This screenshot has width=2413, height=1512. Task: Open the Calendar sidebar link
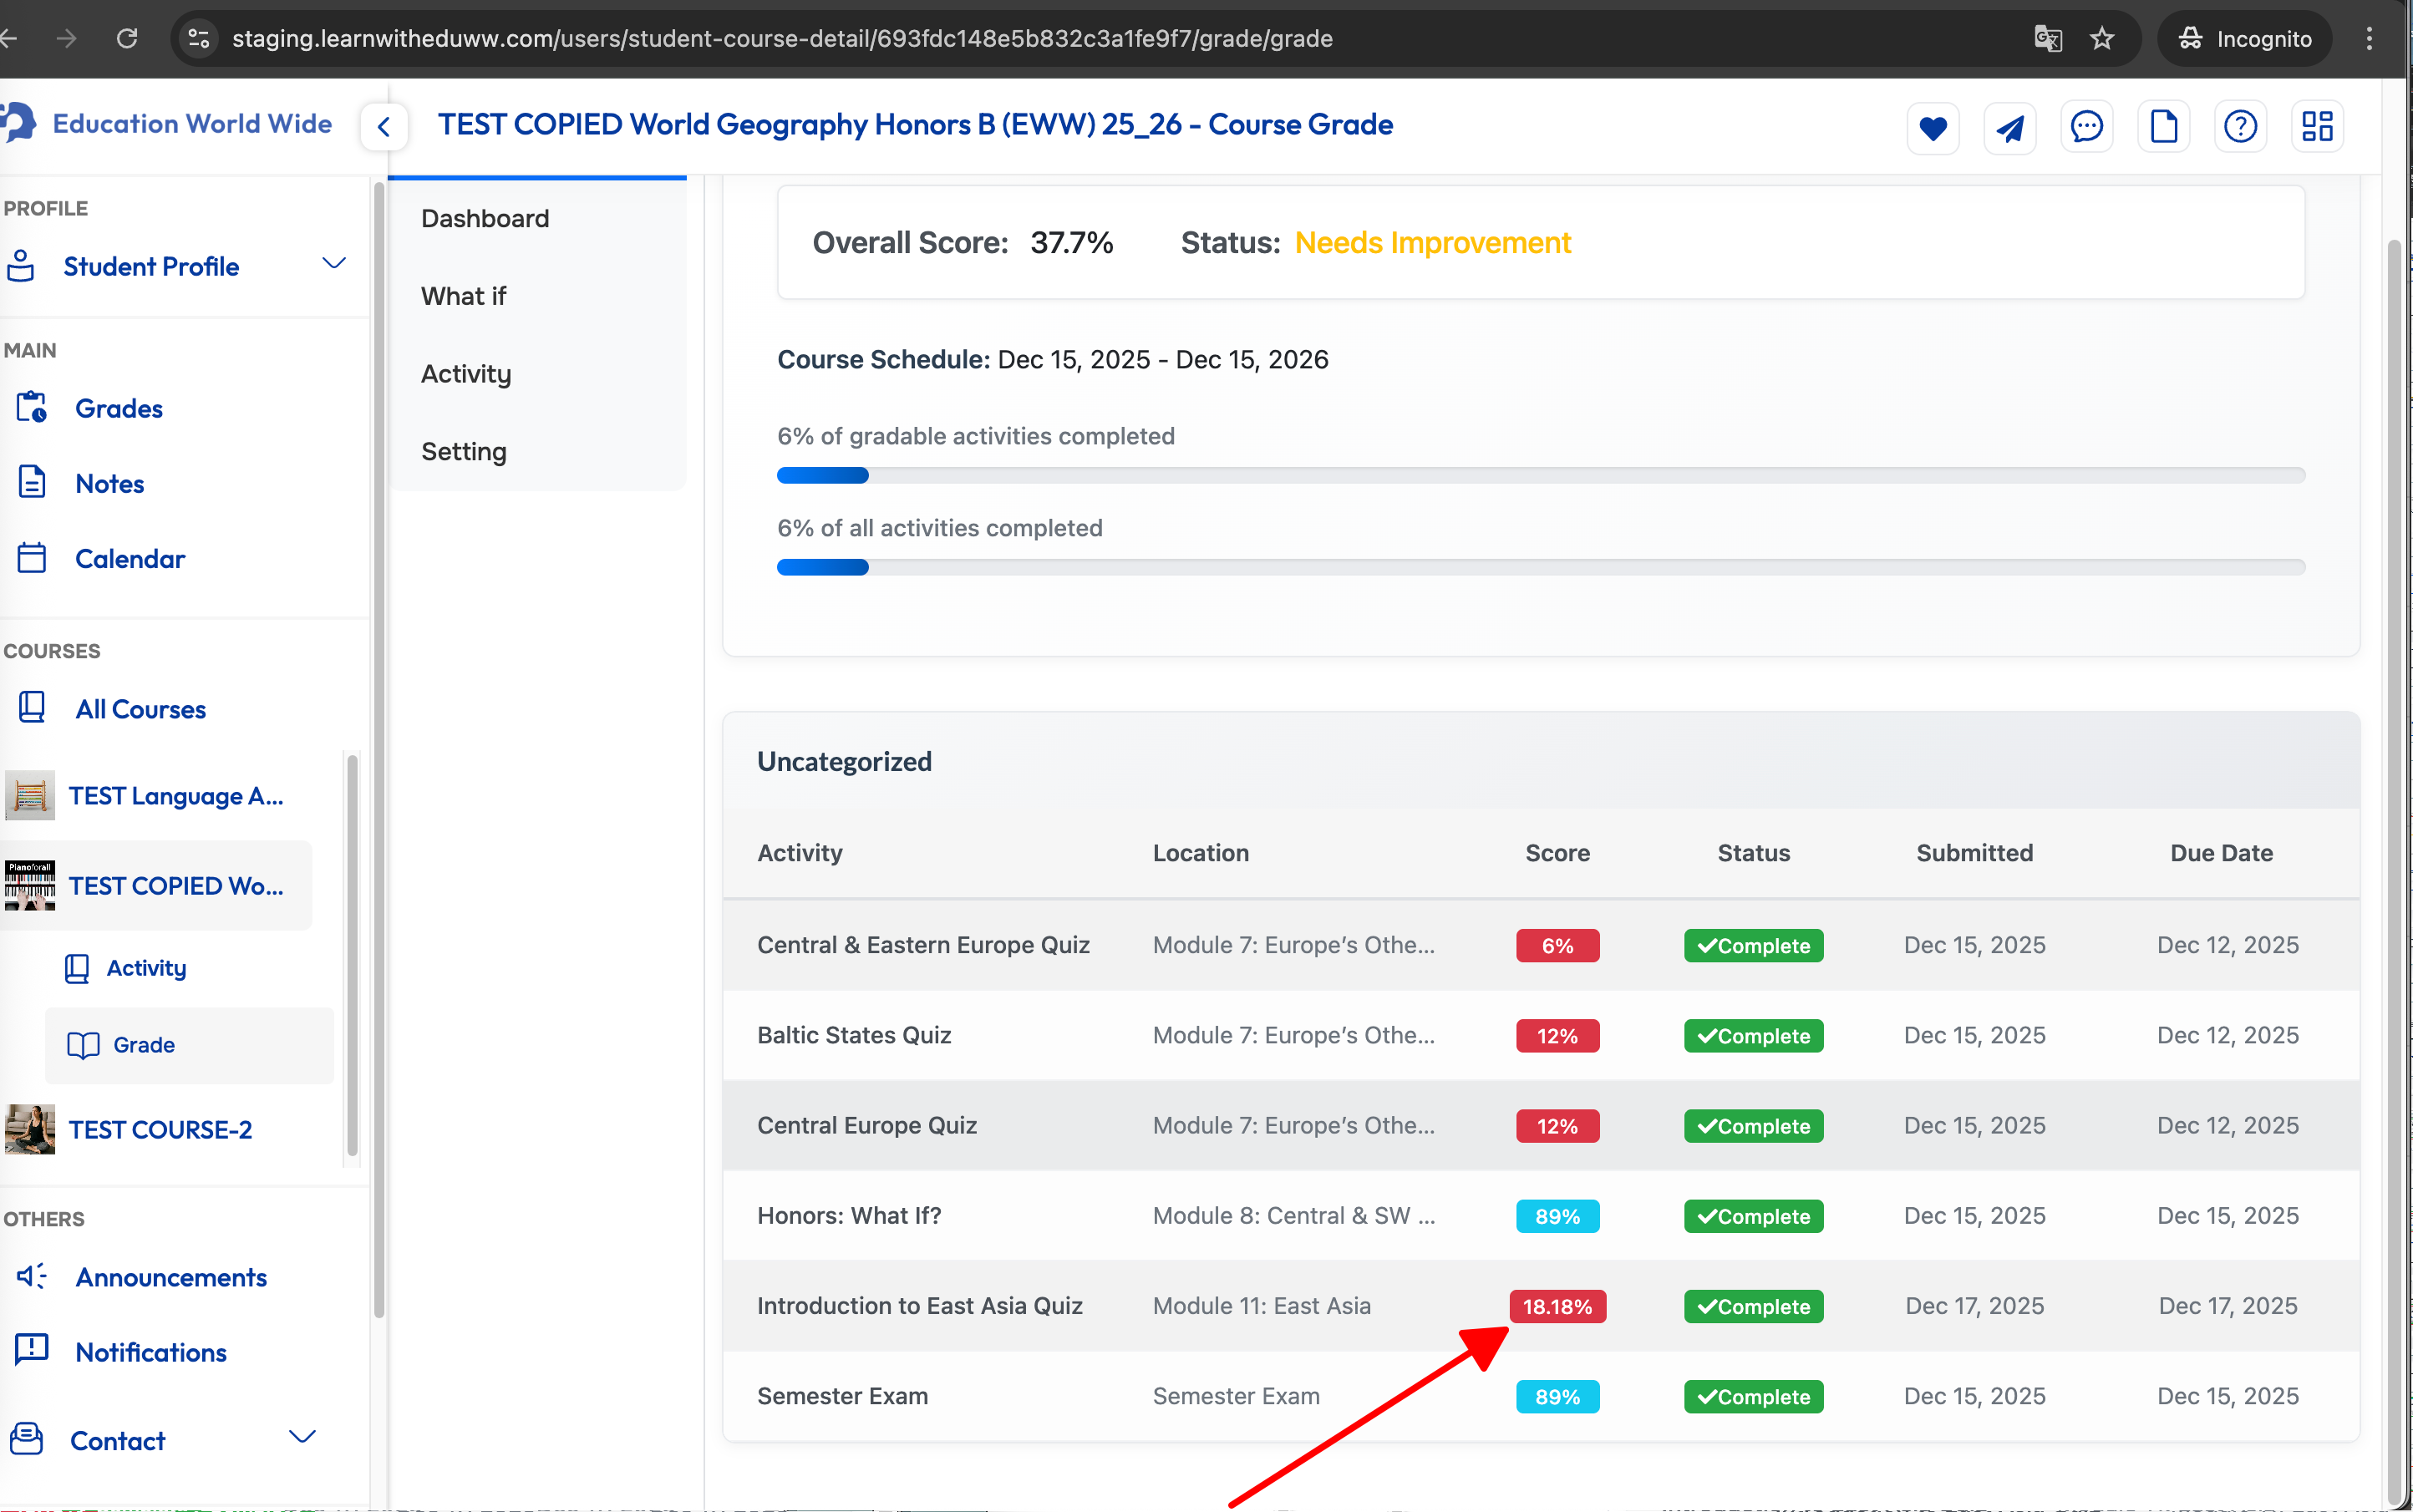click(130, 558)
